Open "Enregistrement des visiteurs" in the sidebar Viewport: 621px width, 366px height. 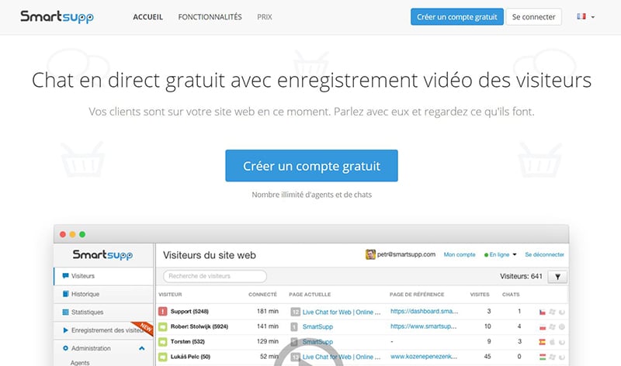pyautogui.click(x=103, y=330)
